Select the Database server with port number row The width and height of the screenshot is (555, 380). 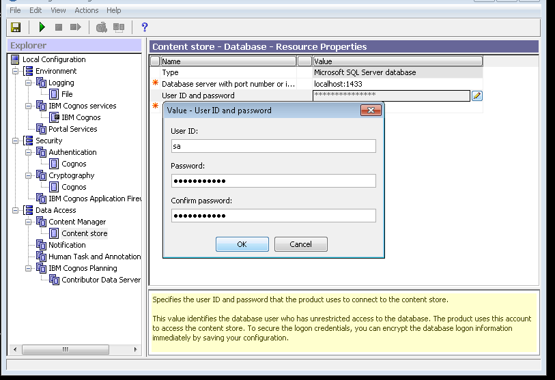click(228, 84)
